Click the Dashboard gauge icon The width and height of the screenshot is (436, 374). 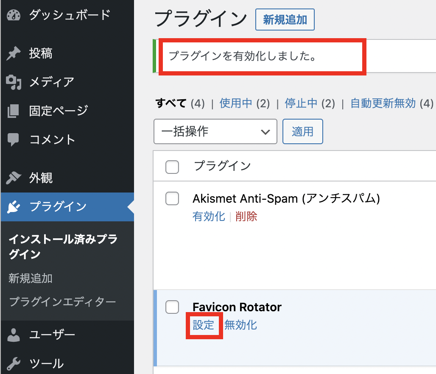point(14,15)
